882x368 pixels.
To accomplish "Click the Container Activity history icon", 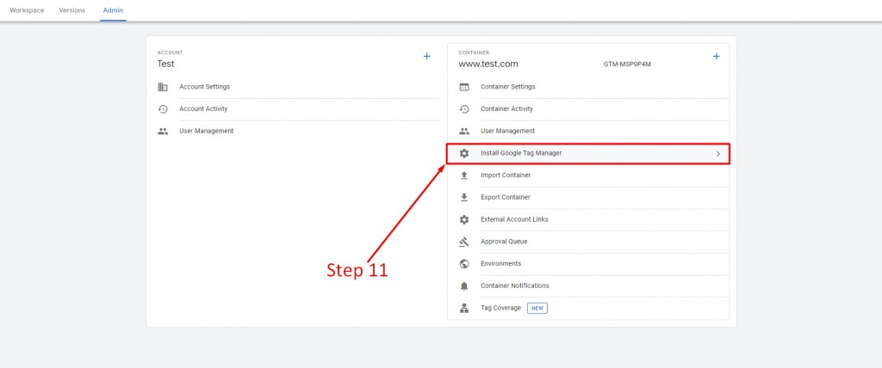I will point(464,109).
